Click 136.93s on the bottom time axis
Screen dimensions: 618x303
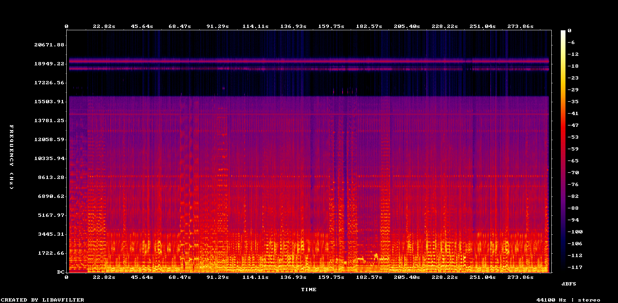tap(293, 277)
